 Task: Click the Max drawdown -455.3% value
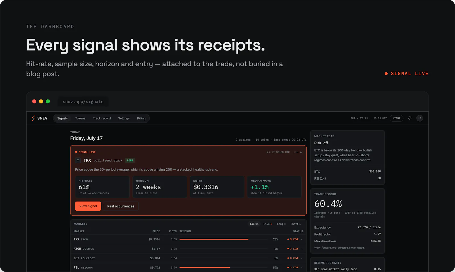(x=375, y=241)
